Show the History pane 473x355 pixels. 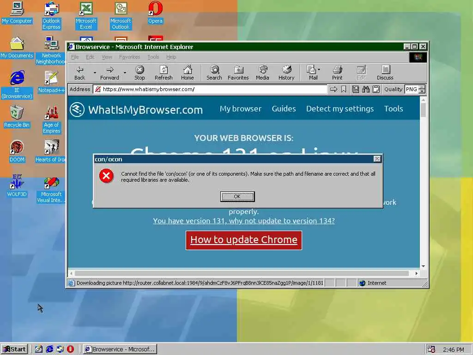[286, 73]
